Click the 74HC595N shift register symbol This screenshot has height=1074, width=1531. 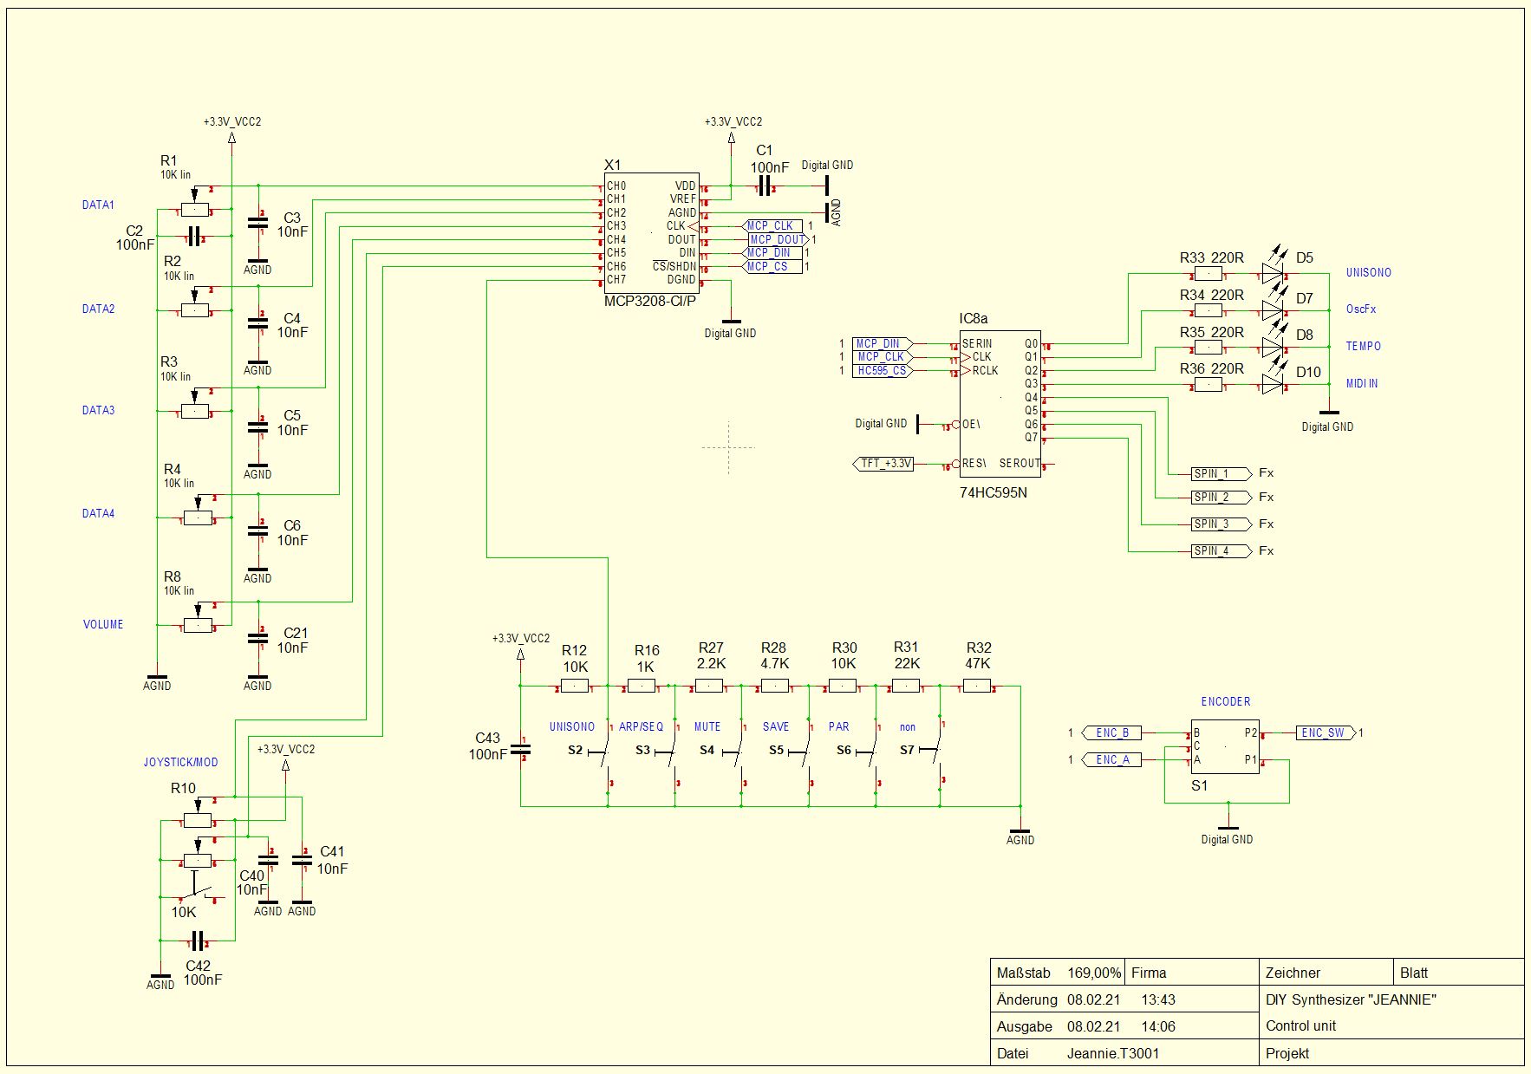click(1000, 403)
